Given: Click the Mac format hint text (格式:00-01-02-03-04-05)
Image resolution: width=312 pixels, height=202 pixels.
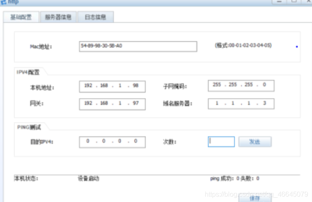Looking at the screenshot, I should (243, 46).
